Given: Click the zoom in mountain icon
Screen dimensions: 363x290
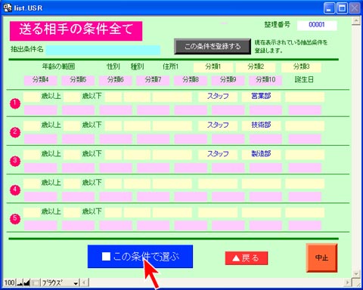Looking at the screenshot, I should click(x=26, y=282).
